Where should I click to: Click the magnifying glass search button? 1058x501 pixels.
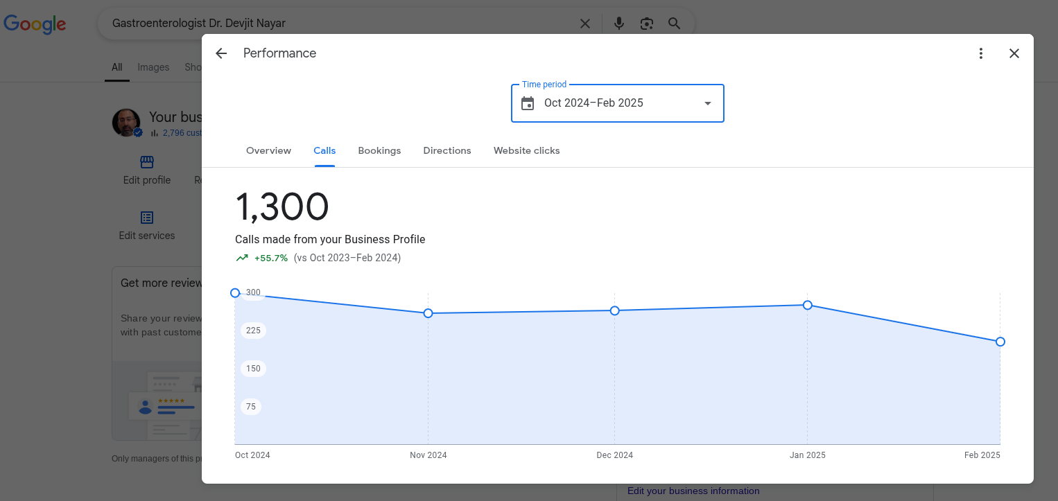674,24
